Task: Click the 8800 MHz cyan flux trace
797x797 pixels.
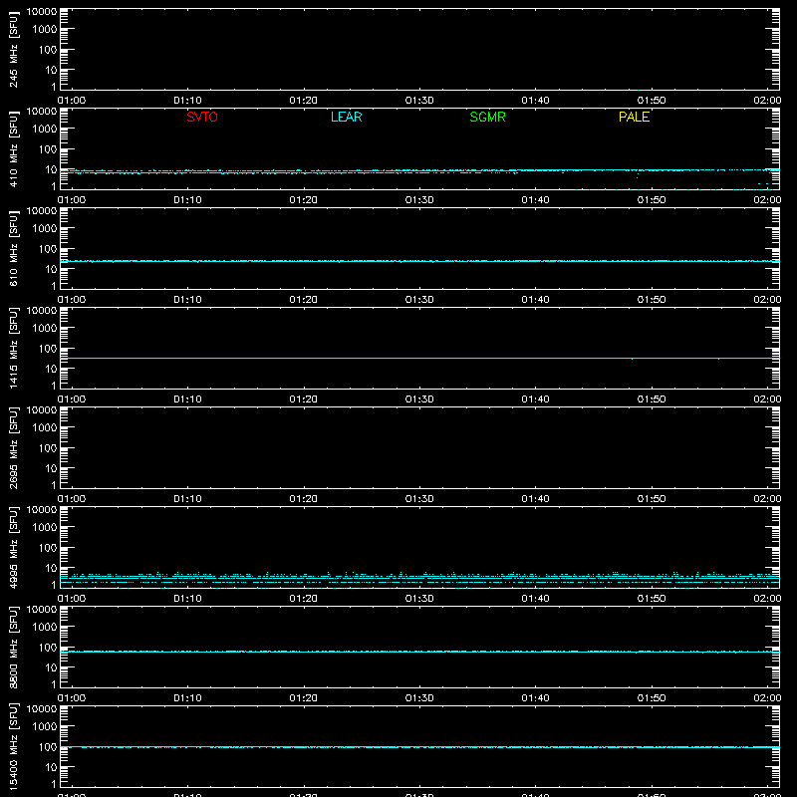Action: [419, 652]
